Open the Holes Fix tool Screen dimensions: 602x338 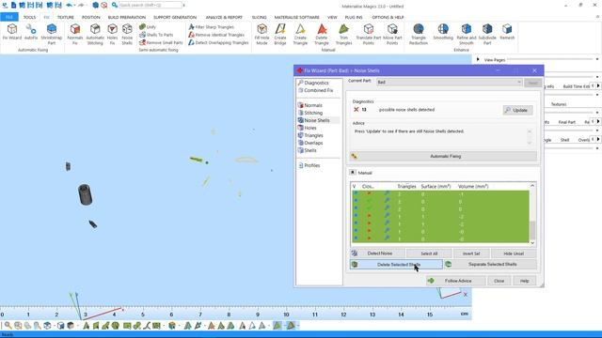coord(112,34)
